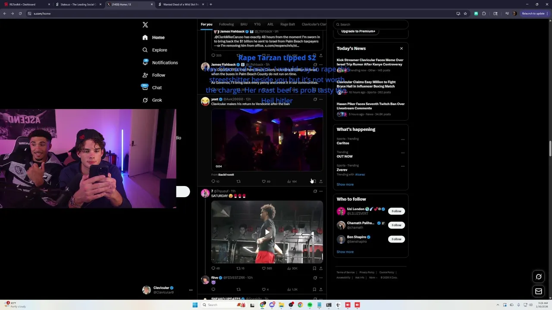552x310 pixels.
Task: Click Upgrade to Premium+ button
Action: (358, 31)
